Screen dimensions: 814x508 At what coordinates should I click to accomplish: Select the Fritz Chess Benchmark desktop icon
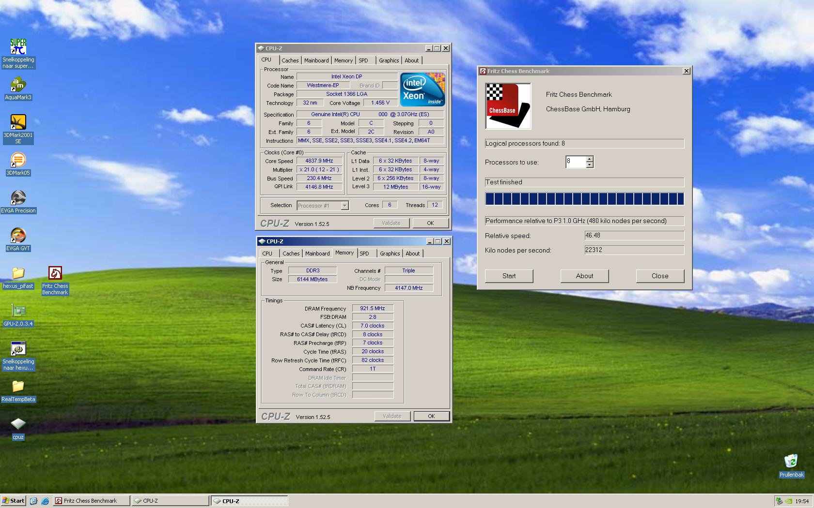pyautogui.click(x=55, y=280)
